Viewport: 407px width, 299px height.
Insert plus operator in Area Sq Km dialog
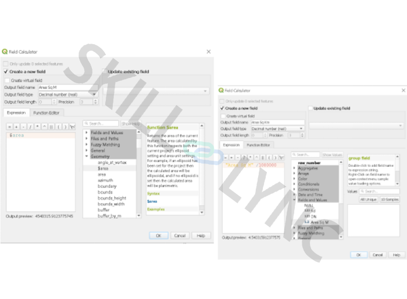click(x=231, y=158)
